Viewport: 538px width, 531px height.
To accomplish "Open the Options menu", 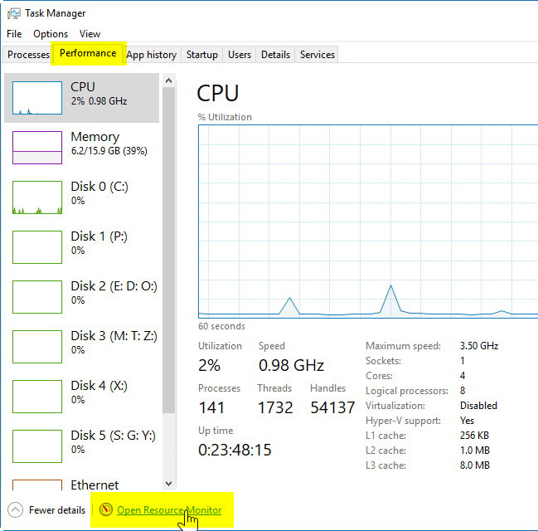I will [x=51, y=34].
